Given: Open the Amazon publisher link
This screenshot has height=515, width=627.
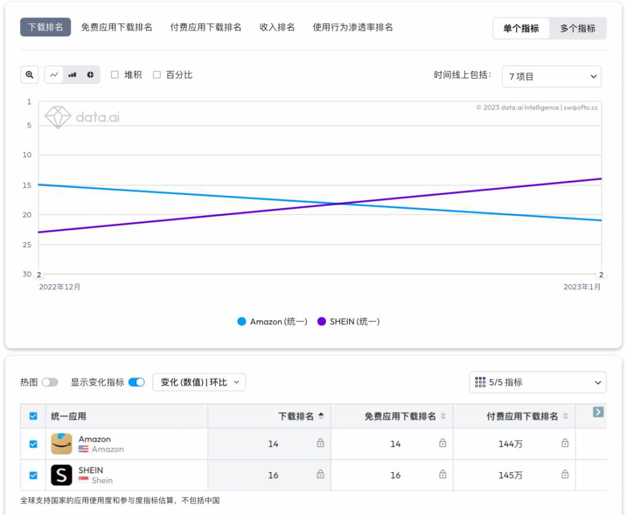Looking at the screenshot, I should pos(107,449).
